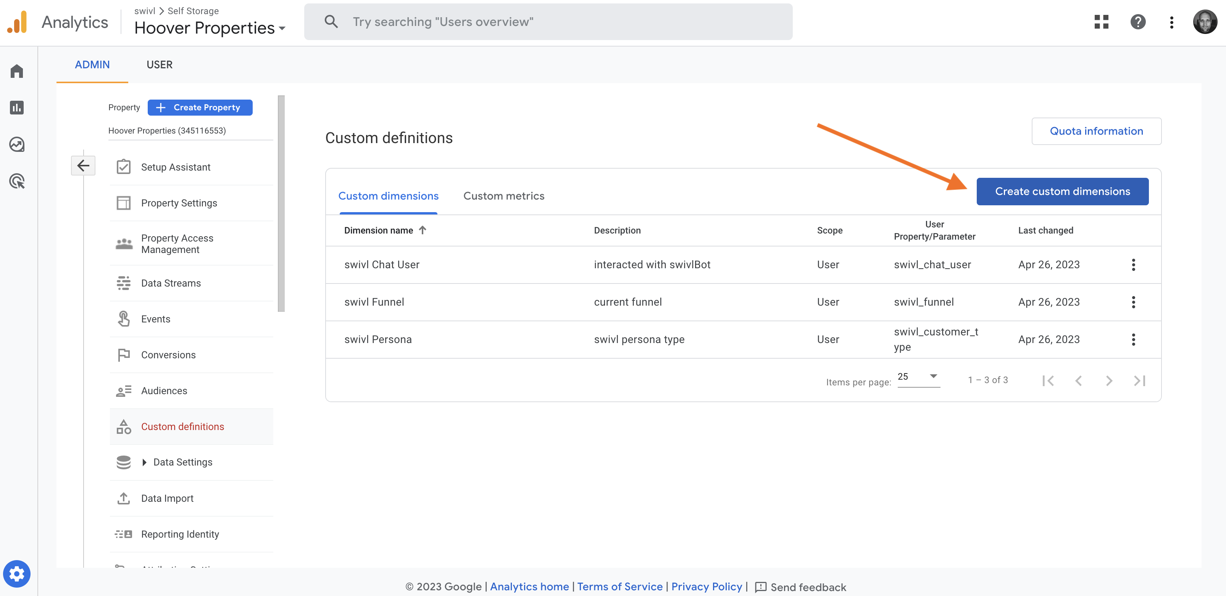Open the Home icon in left navigation

(x=17, y=71)
